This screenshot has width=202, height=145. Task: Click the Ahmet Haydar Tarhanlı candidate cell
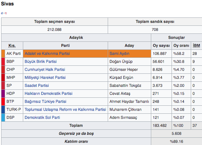point(129,102)
